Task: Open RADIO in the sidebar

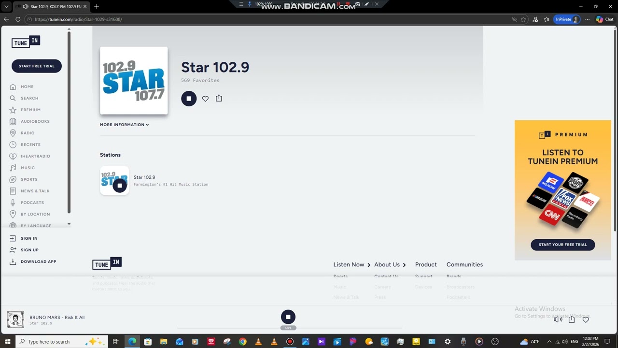Action: pos(28,133)
